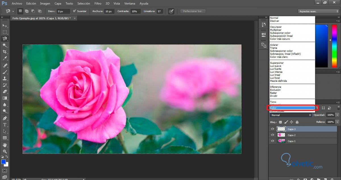Select the Brush tool
The height and width of the screenshot is (180, 341).
click(x=5, y=72)
